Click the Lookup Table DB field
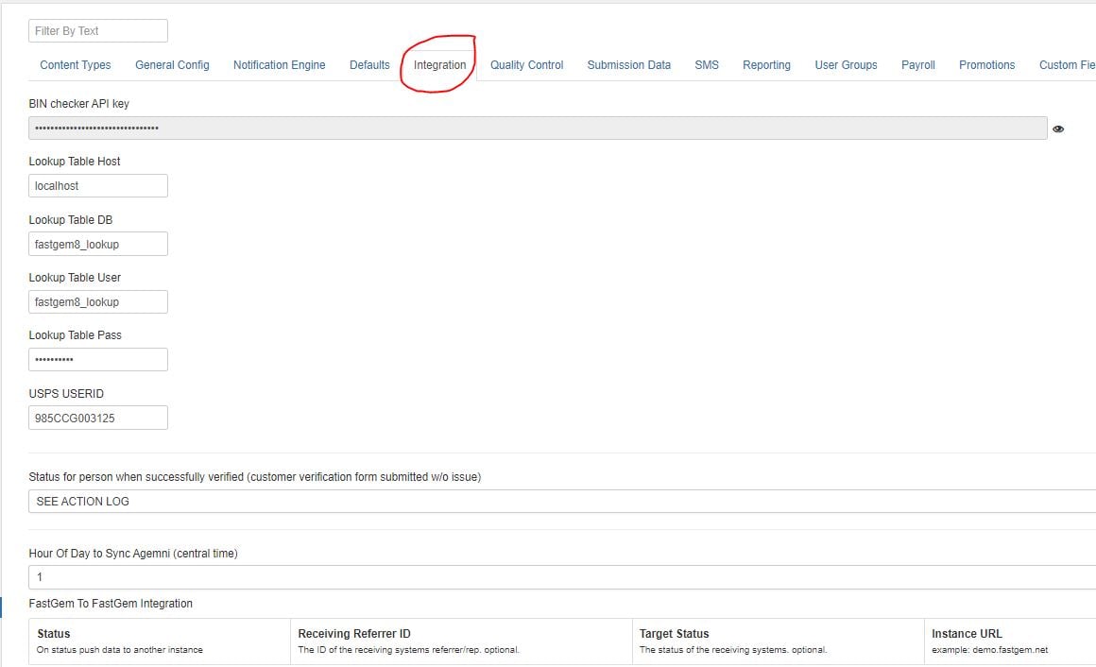This screenshot has width=1096, height=667. click(98, 244)
